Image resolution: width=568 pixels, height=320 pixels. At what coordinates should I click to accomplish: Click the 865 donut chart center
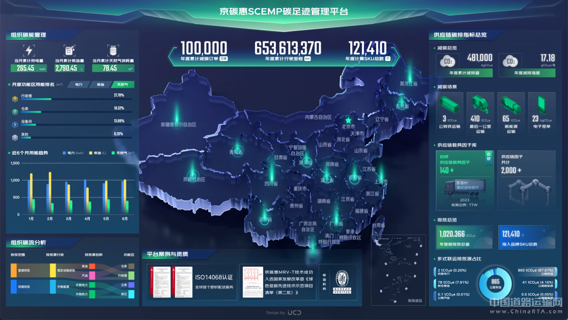click(495, 283)
